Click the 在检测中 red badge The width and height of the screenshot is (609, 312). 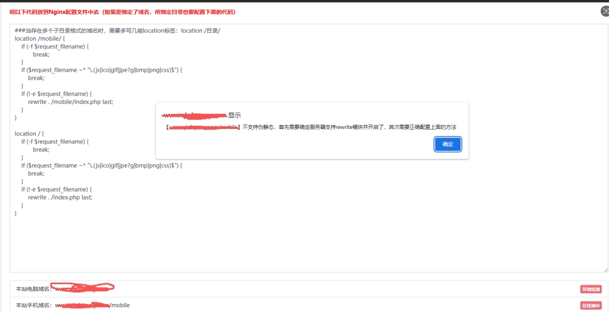coord(591,305)
